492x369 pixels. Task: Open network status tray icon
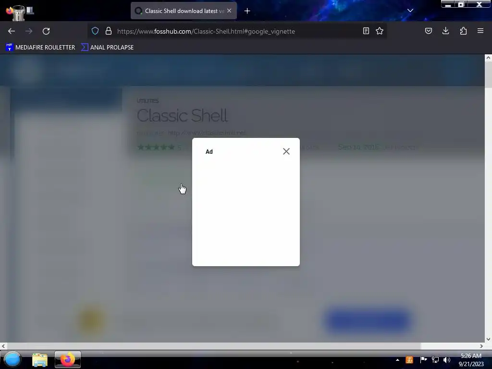point(435,360)
